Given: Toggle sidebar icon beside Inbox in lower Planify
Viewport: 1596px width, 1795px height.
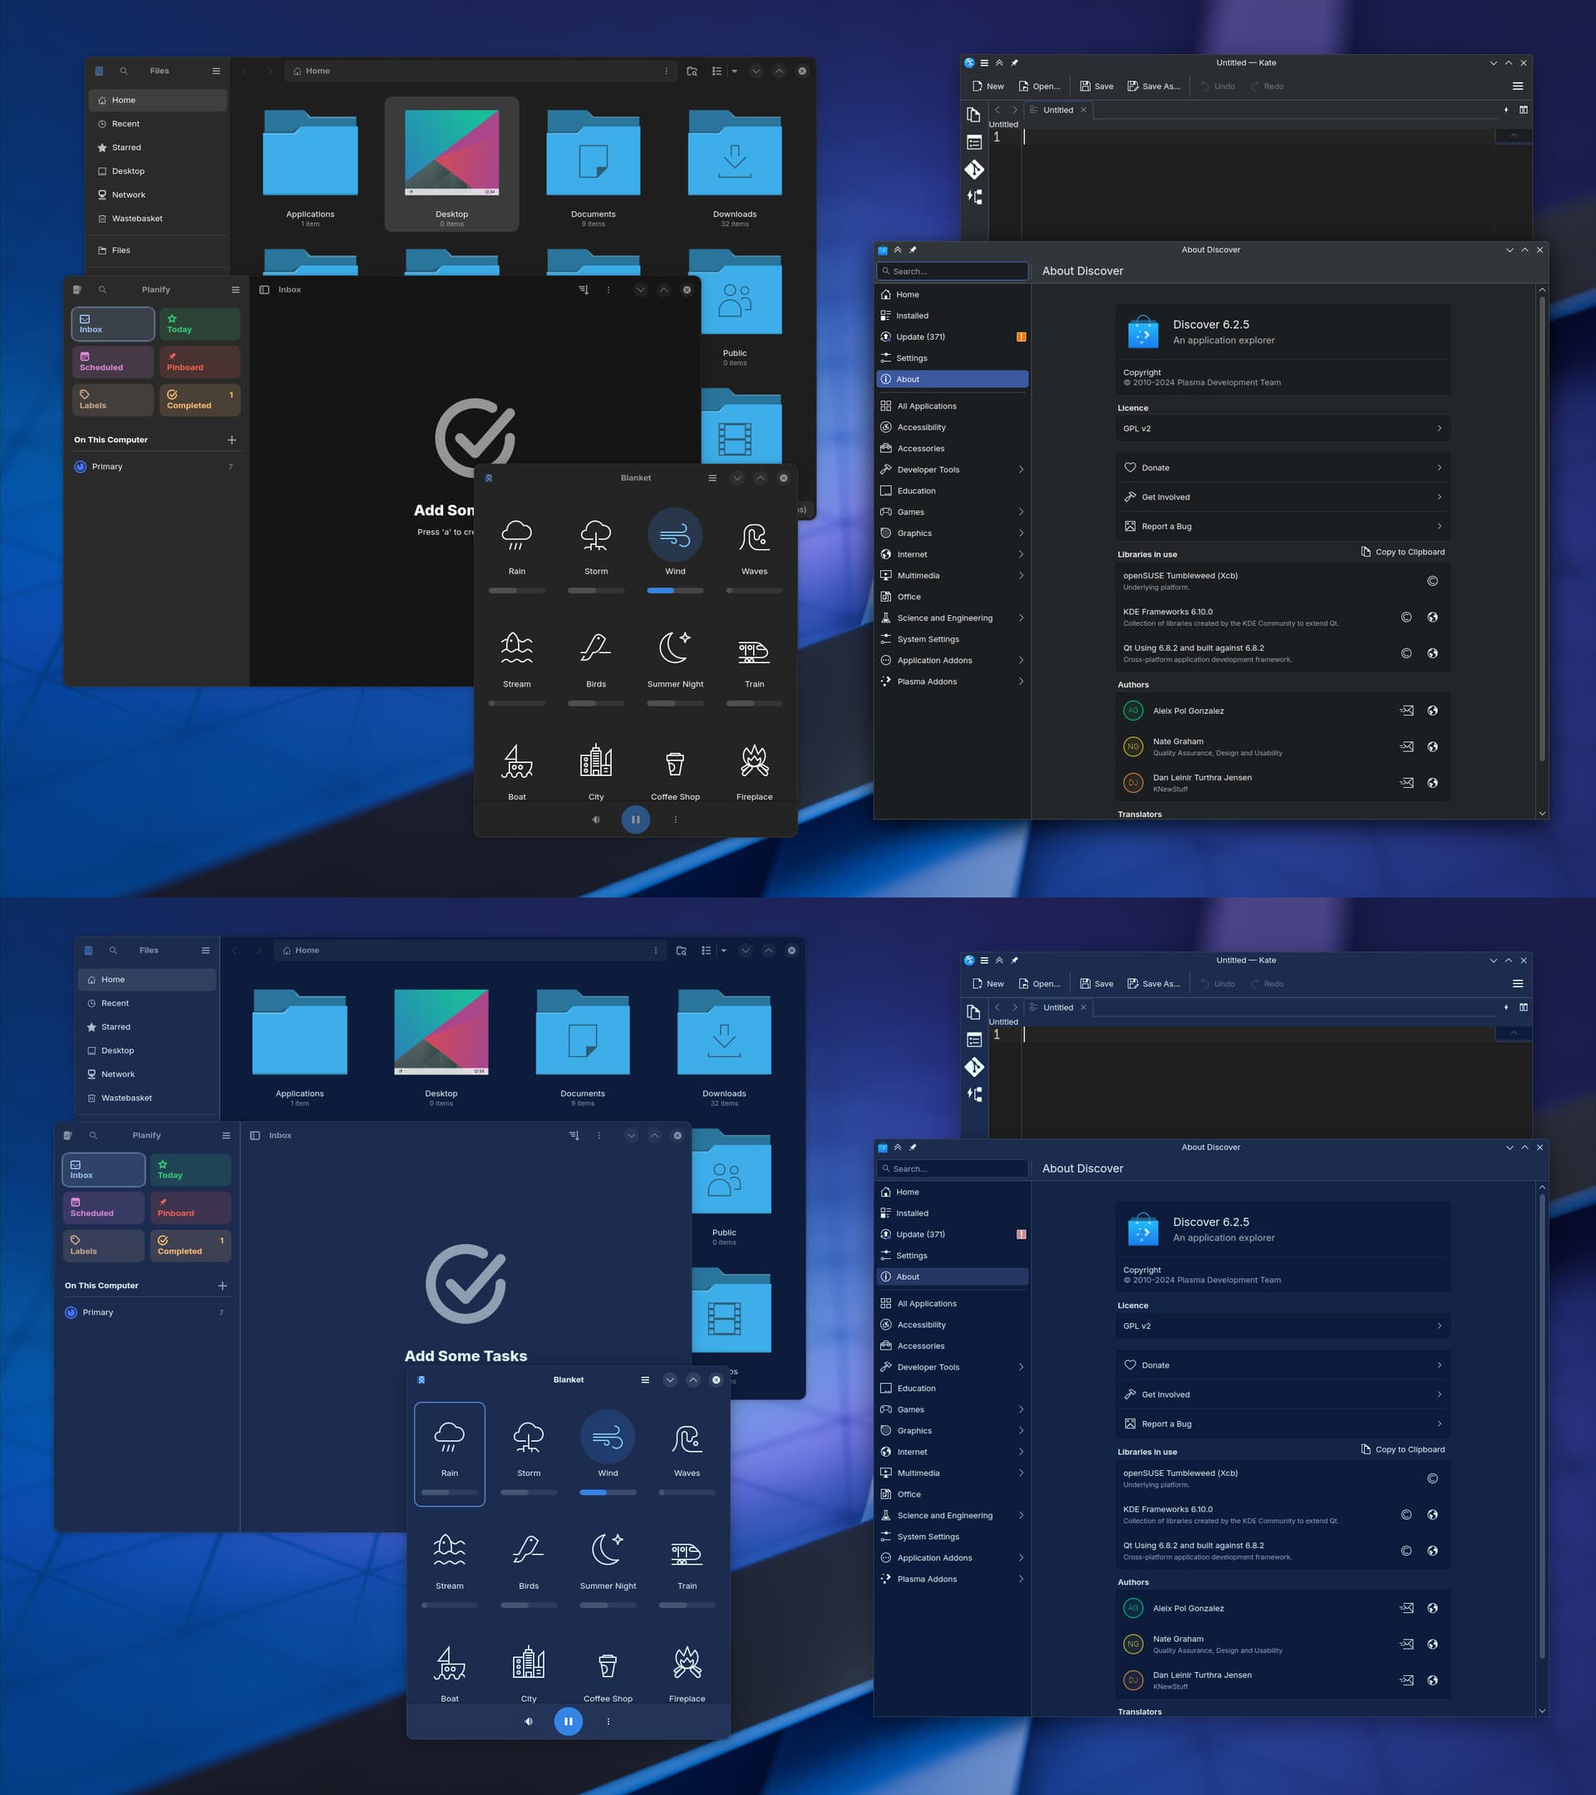Looking at the screenshot, I should 254,1135.
